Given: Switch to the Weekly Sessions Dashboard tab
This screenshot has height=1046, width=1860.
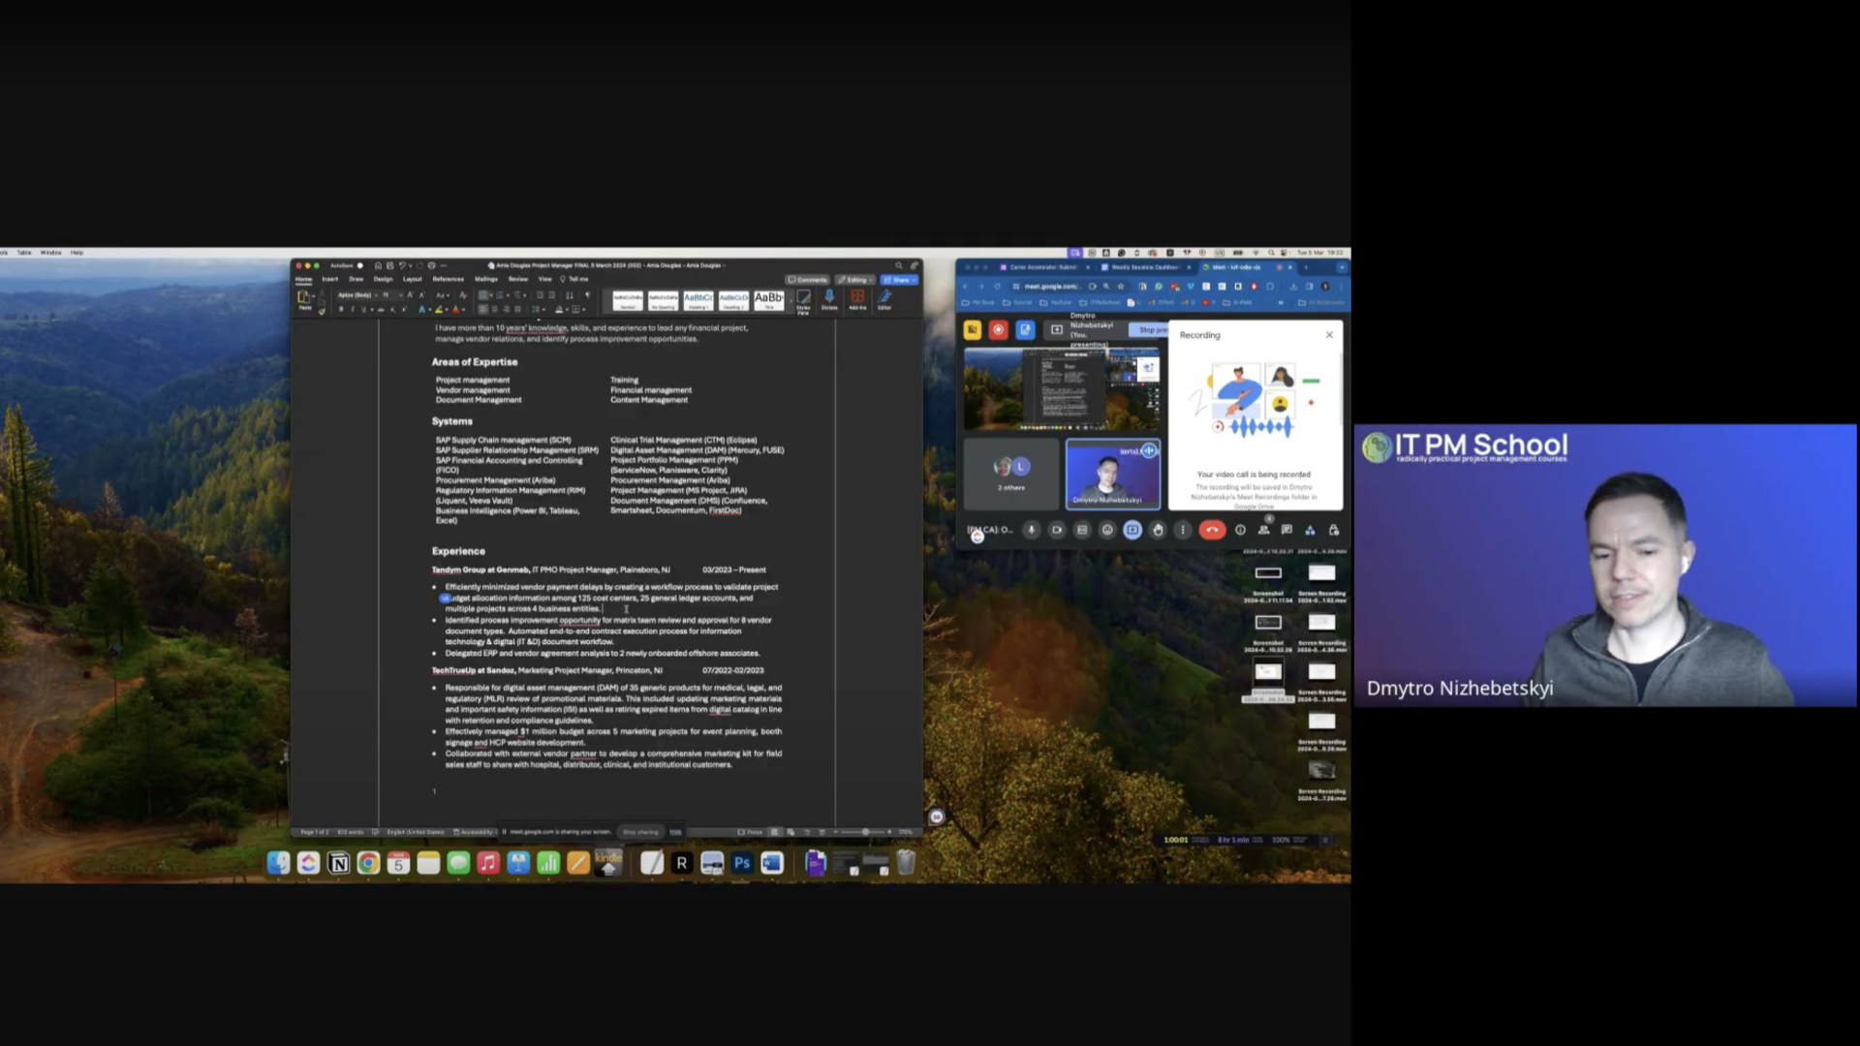Looking at the screenshot, I should pos(1144,267).
